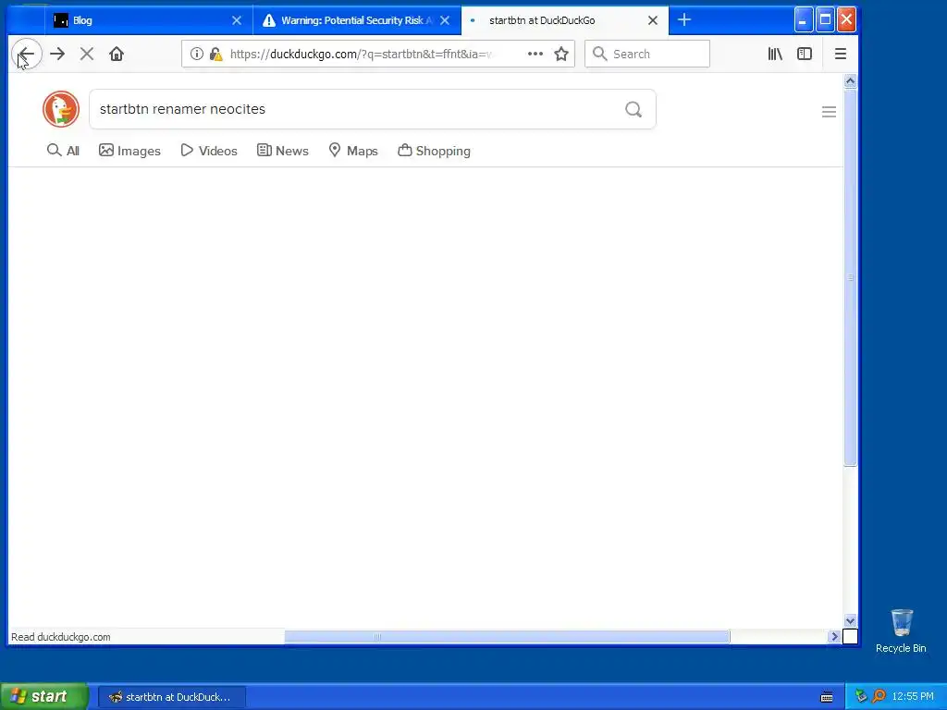947x710 pixels.
Task: Click the DuckDuckGo duck logo
Action: [x=61, y=109]
